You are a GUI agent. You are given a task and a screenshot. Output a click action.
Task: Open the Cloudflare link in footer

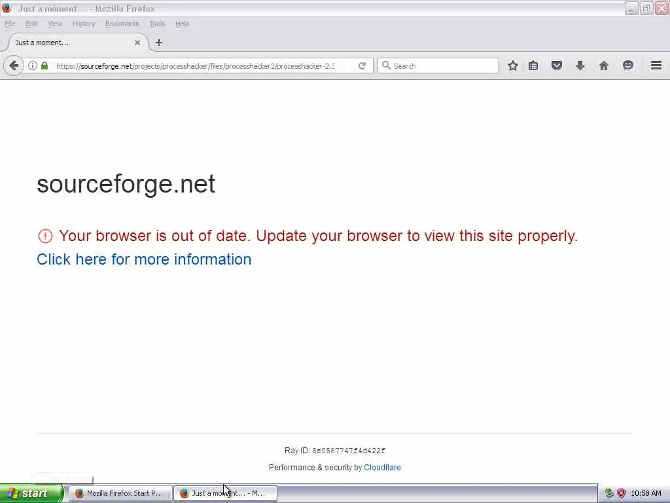tap(382, 468)
